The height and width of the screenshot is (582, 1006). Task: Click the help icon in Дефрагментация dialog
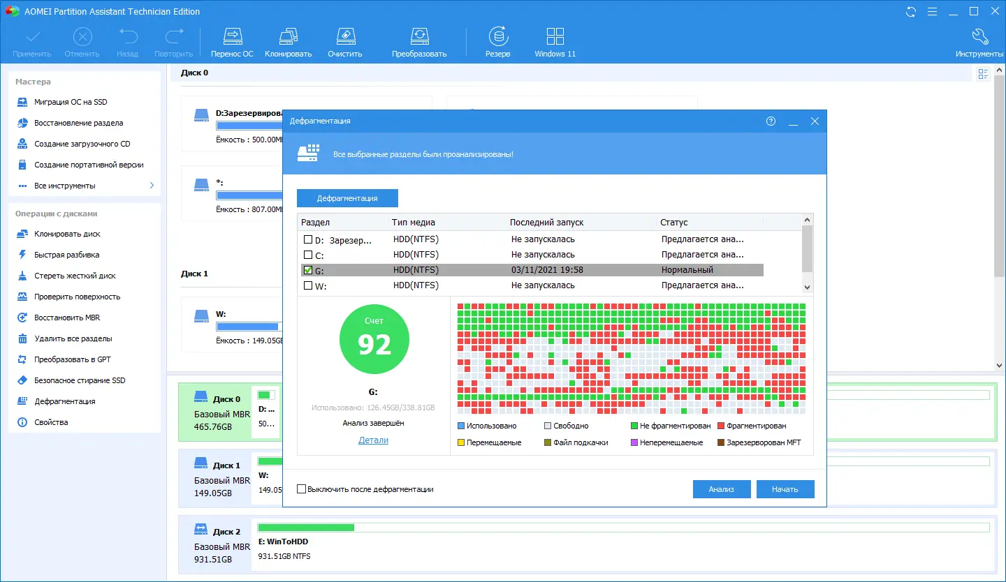click(771, 121)
